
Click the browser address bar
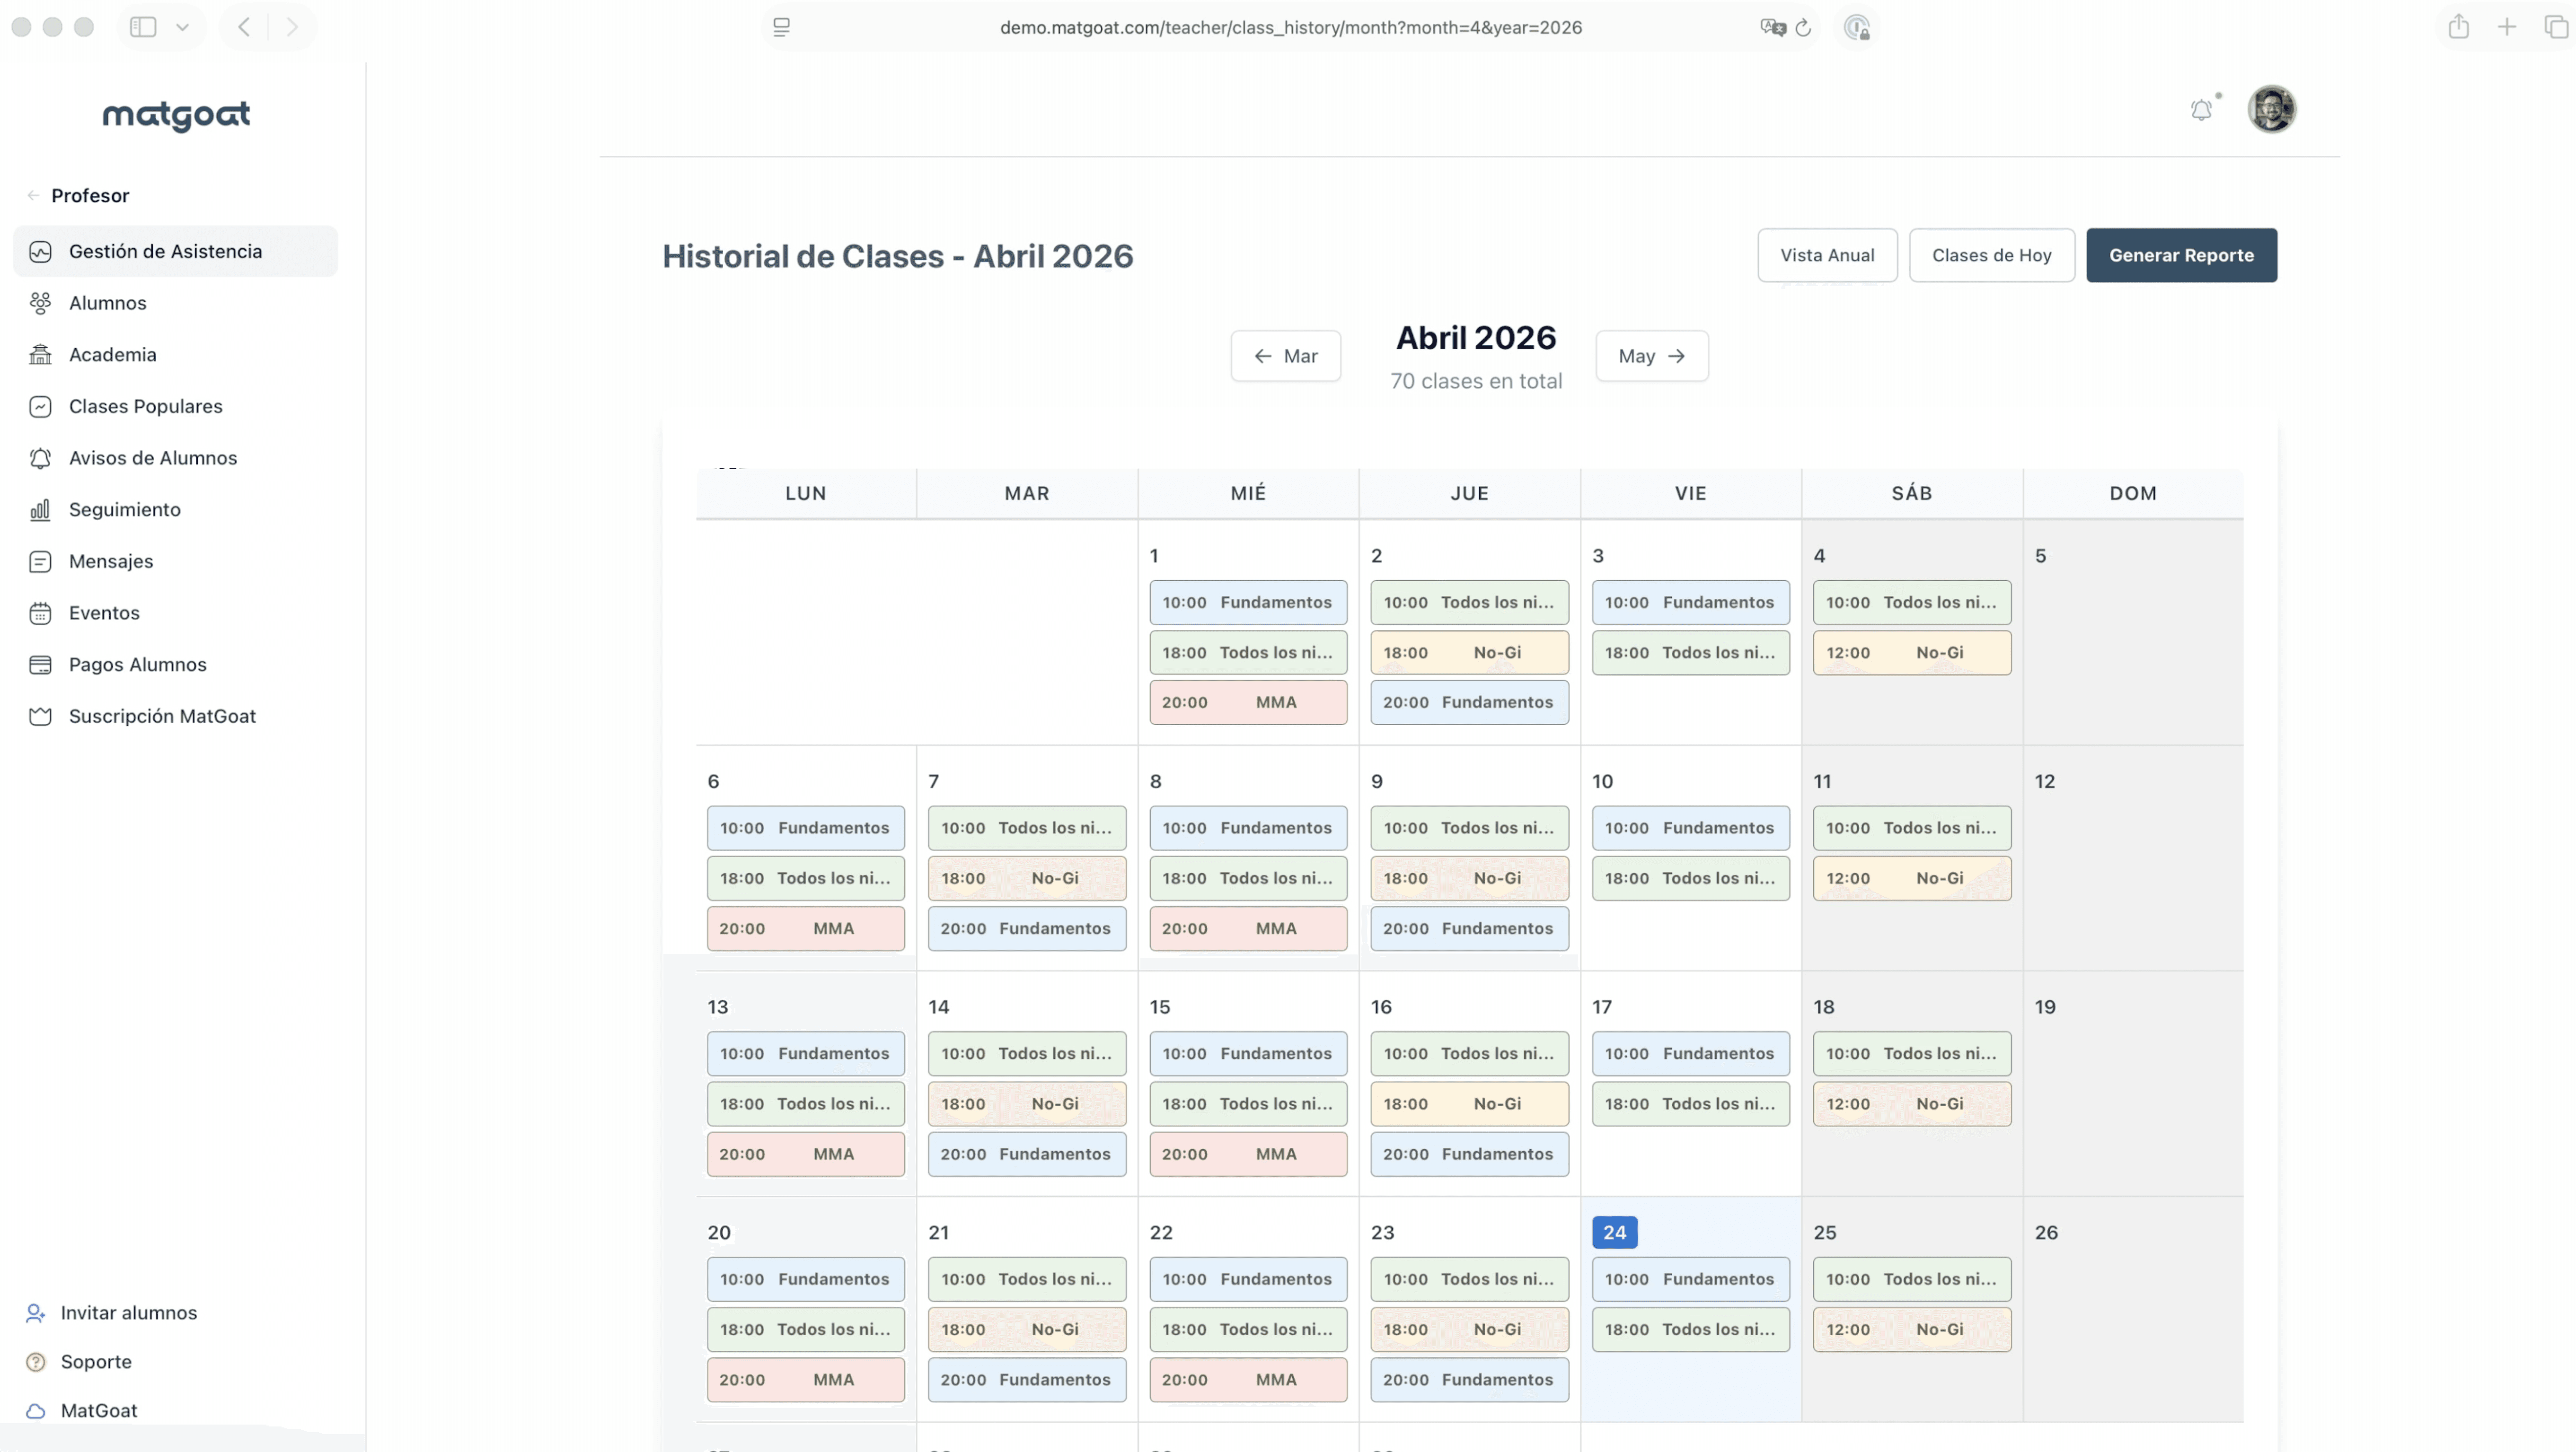point(1291,28)
